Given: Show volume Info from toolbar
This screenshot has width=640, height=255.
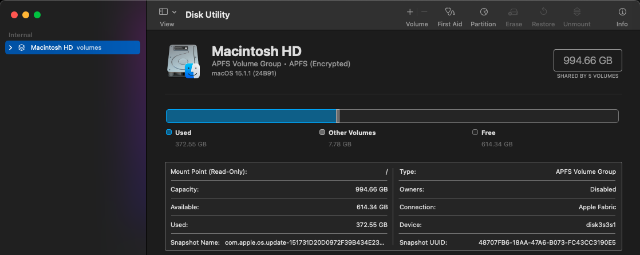Looking at the screenshot, I should pyautogui.click(x=622, y=12).
